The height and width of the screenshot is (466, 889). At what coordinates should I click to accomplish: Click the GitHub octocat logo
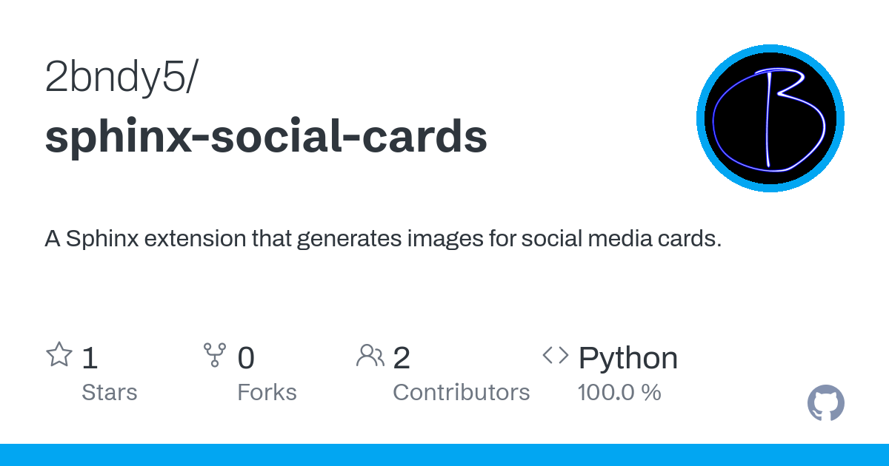click(x=826, y=403)
